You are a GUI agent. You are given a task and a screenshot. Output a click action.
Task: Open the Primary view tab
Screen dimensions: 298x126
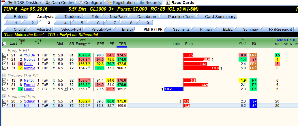(x=203, y=29)
